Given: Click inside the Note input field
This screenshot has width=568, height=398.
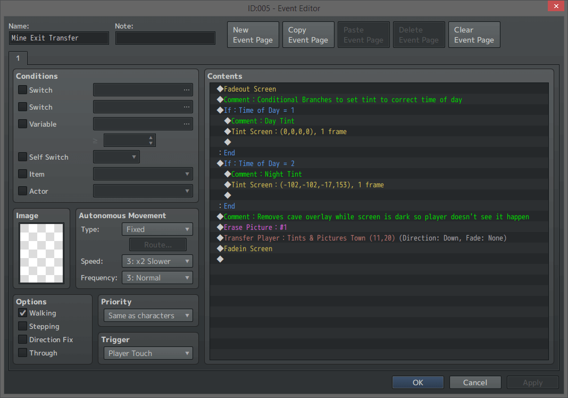Looking at the screenshot, I should pyautogui.click(x=165, y=38).
